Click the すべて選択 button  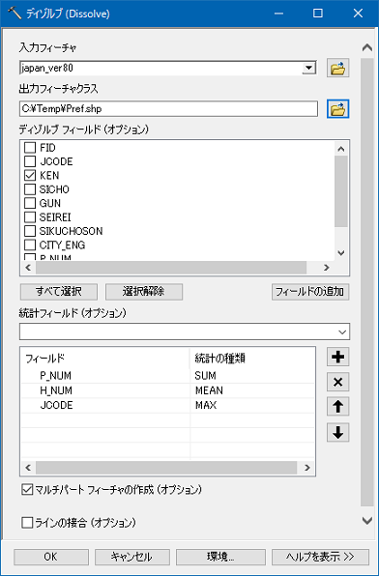pyautogui.click(x=59, y=292)
